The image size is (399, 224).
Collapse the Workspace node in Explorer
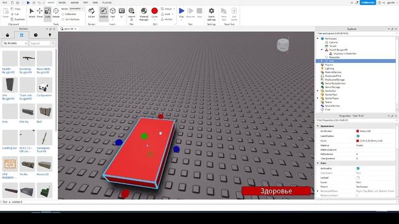click(x=317, y=39)
